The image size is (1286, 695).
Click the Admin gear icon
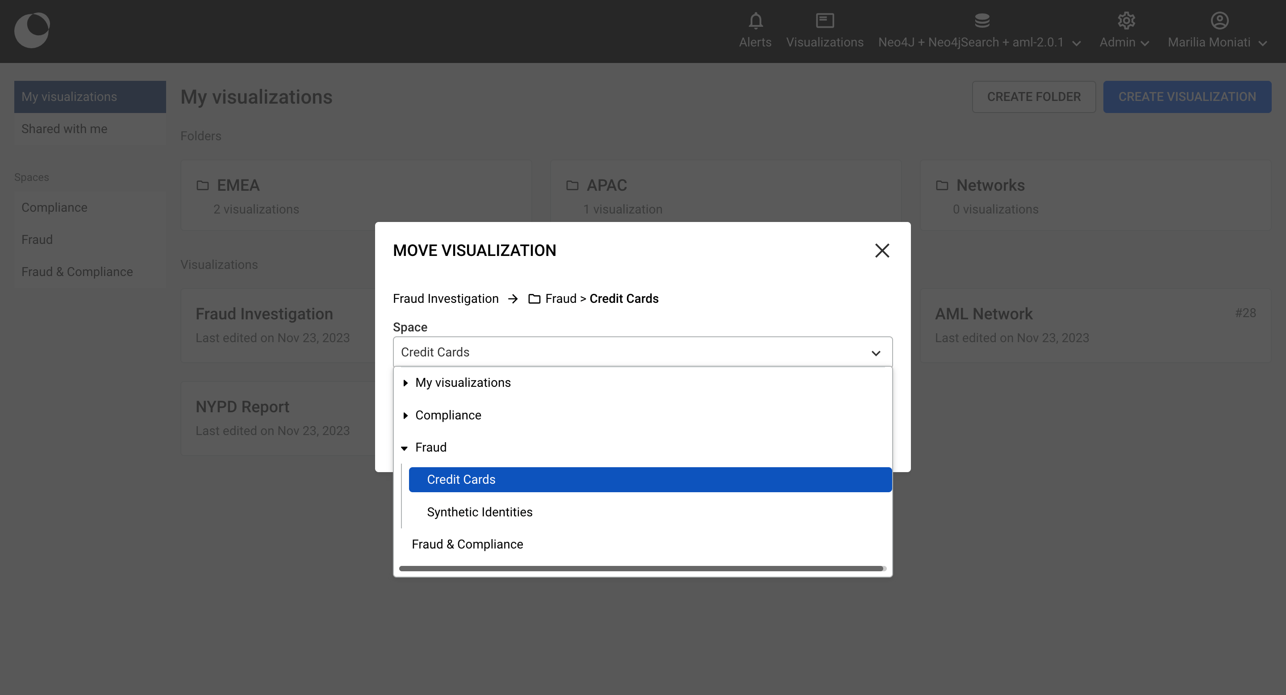coord(1126,21)
